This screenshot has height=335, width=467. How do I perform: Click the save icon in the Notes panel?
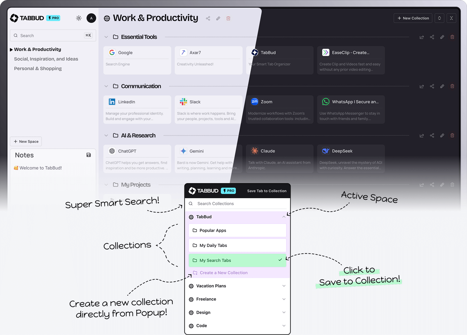coord(88,155)
